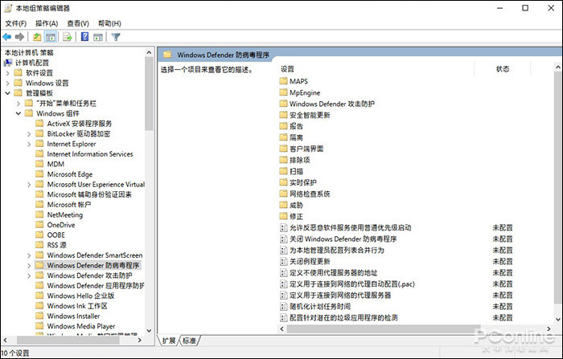563x359 pixels.
Task: Click settings list scroll-down arrow
Action: pyautogui.click(x=558, y=319)
